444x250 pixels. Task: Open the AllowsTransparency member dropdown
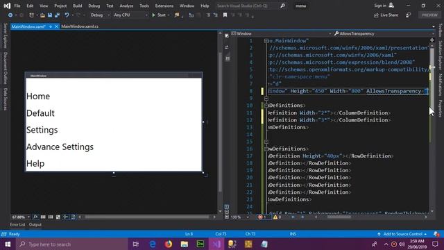pyautogui.click(x=384, y=33)
